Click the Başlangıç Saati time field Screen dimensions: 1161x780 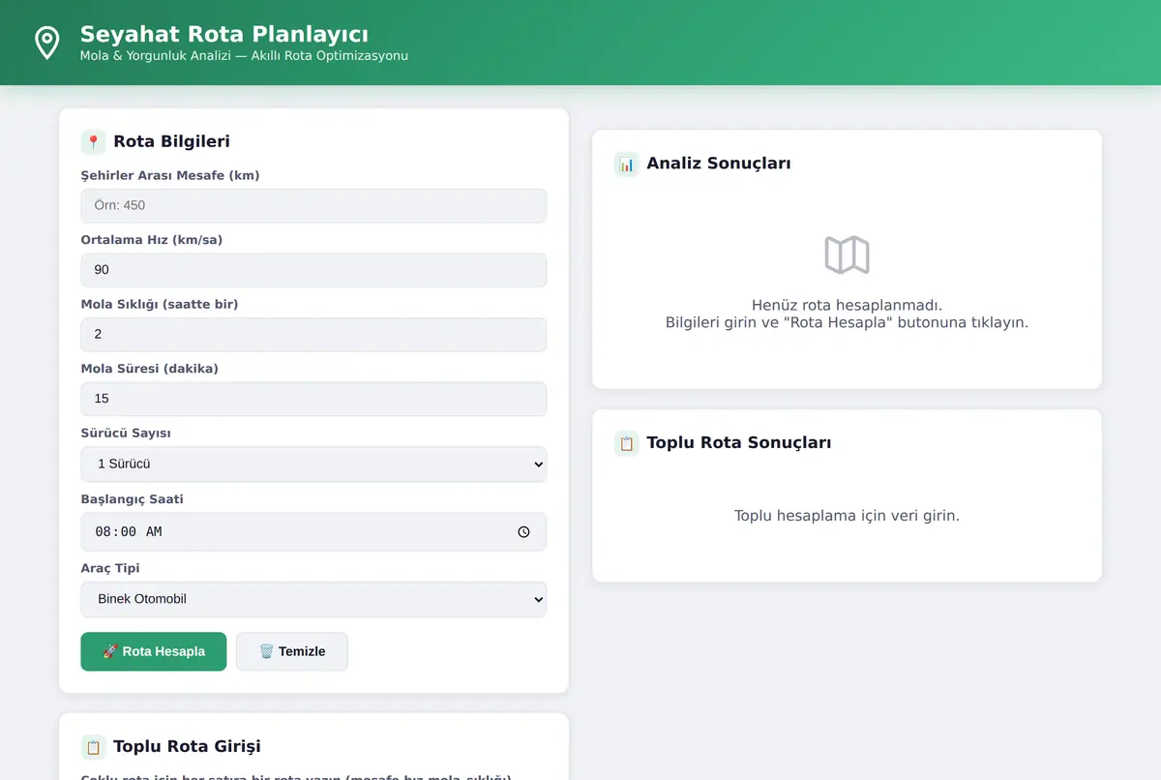(313, 531)
